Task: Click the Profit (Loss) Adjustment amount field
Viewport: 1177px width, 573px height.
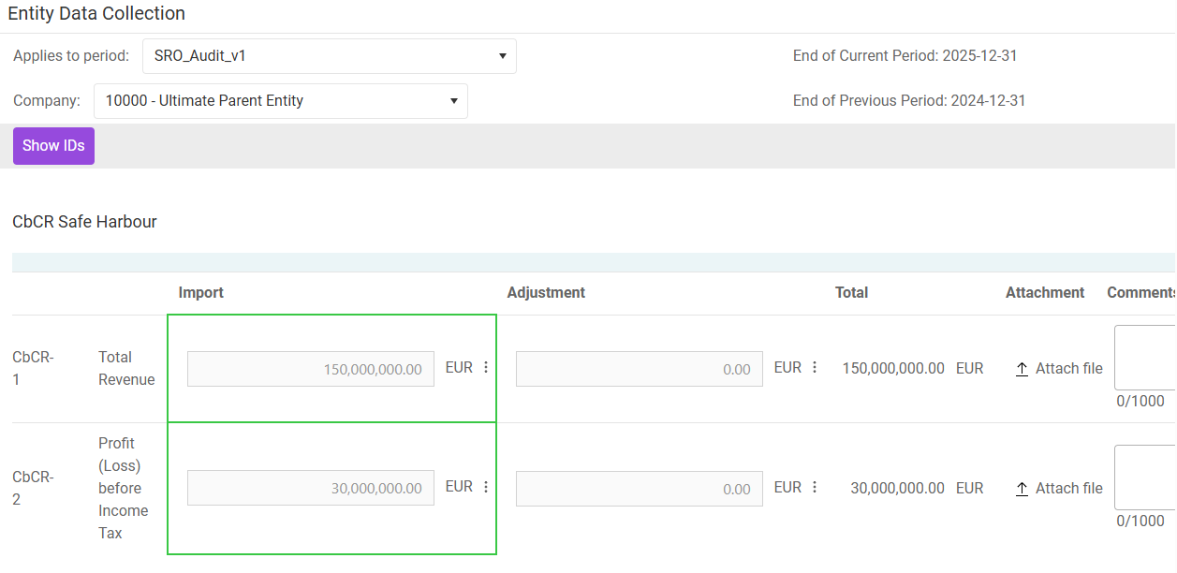Action: click(639, 488)
